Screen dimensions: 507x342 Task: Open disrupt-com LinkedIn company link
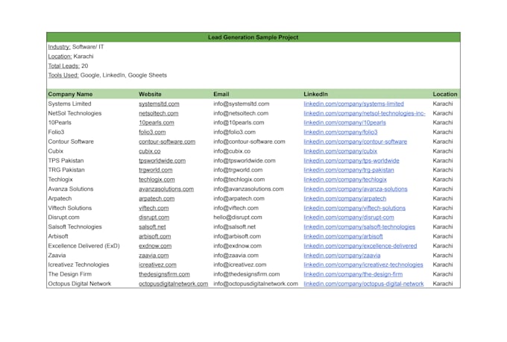(x=349, y=218)
